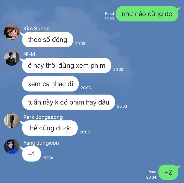This screenshot has width=184, height=183.
Task: Select 'tuần này k có phim hay đâu' message
Action: (68, 102)
